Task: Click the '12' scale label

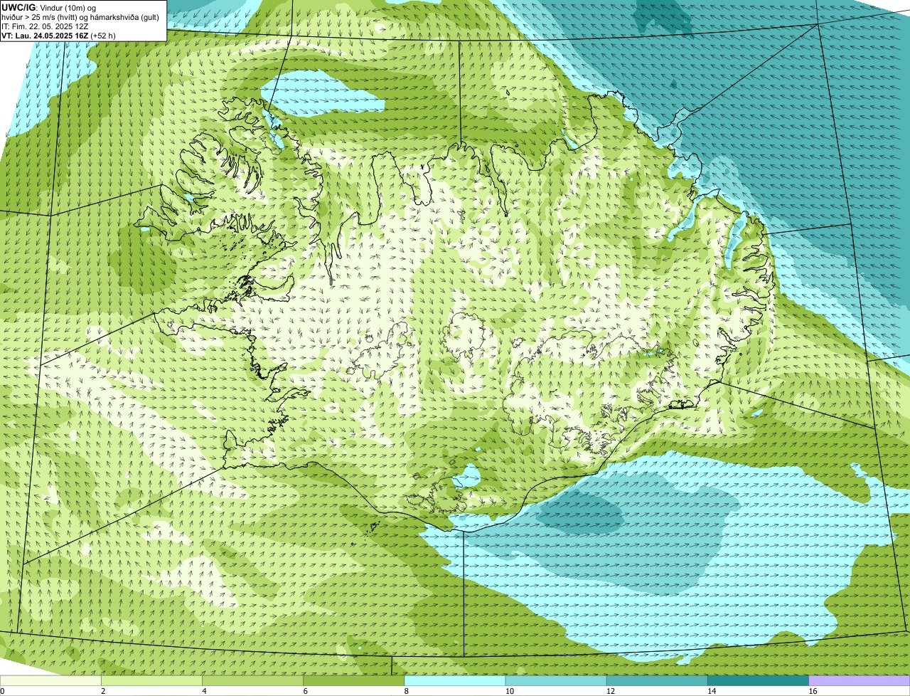Action: coord(610,691)
